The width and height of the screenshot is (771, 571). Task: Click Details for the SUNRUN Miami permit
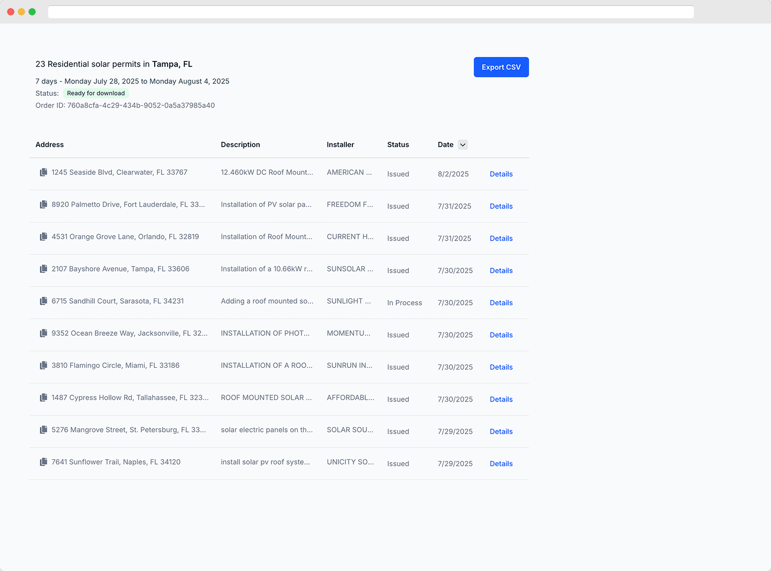pyautogui.click(x=501, y=367)
